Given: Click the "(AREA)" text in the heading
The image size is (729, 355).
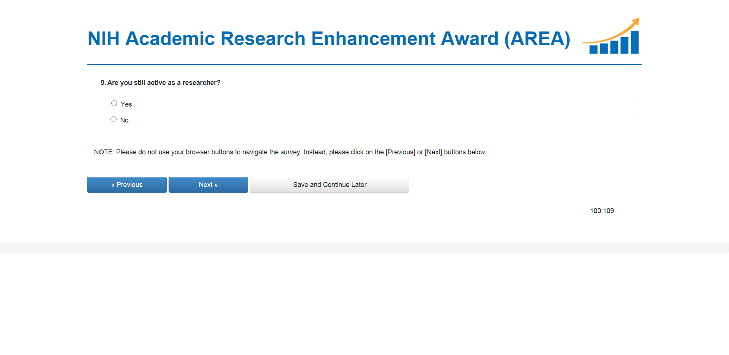Looking at the screenshot, I should [x=537, y=39].
